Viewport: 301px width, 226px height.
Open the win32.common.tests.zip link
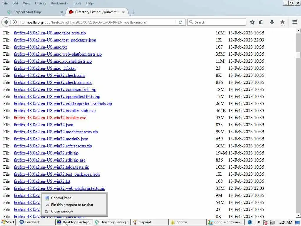[55, 89]
